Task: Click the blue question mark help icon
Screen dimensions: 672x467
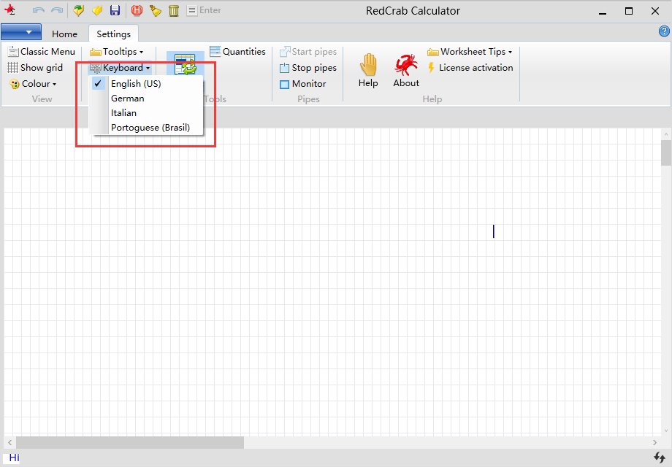Action: tap(664, 31)
